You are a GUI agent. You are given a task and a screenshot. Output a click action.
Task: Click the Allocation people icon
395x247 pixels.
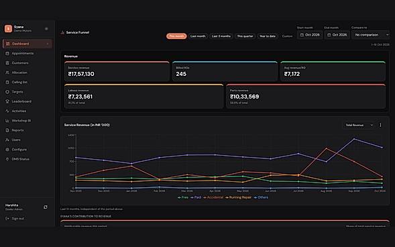[x=7, y=72]
